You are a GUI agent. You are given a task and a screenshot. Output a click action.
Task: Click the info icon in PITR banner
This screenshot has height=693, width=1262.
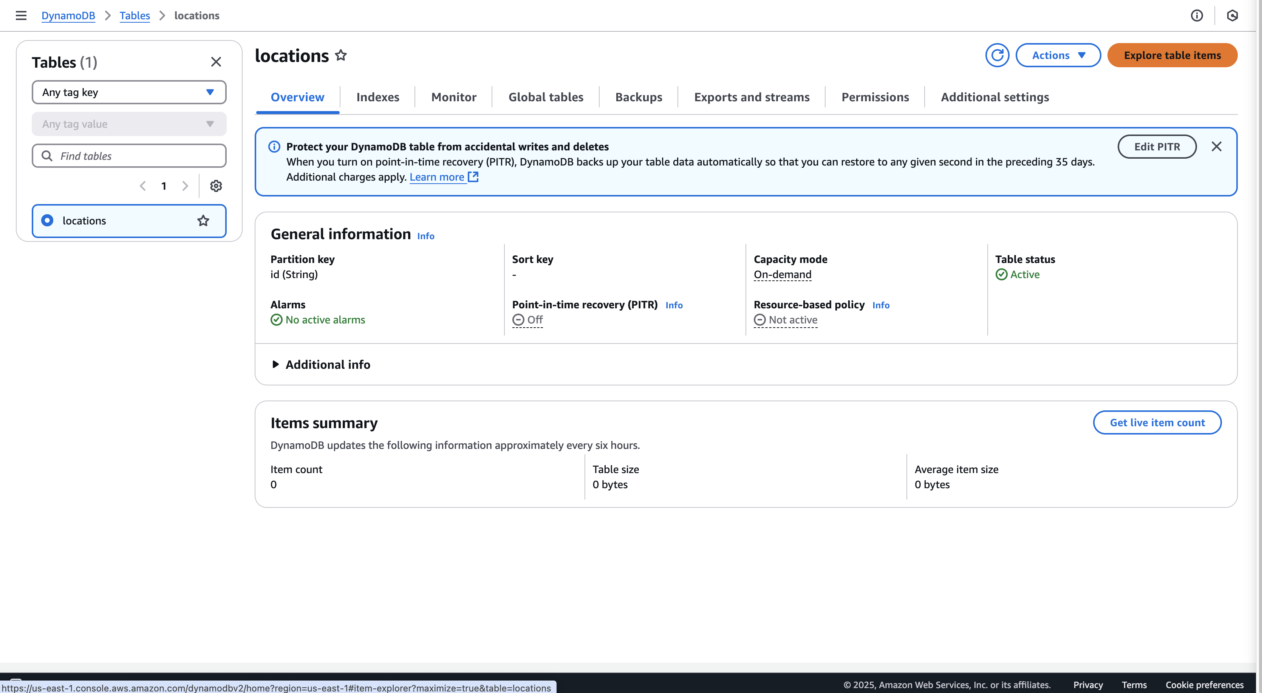pos(274,147)
